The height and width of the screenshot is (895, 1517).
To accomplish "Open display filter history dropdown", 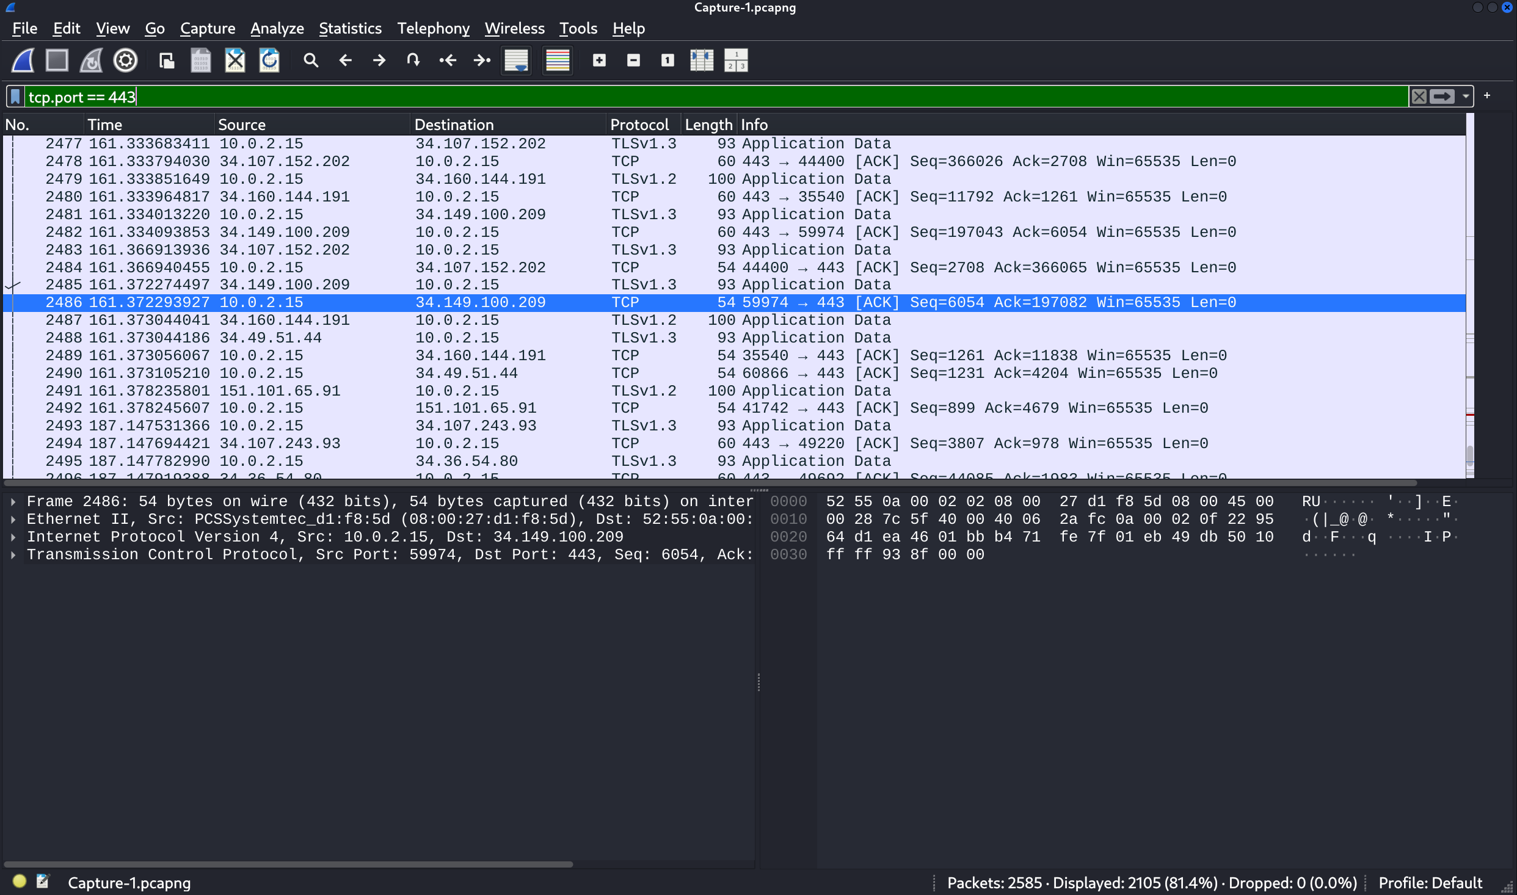I will pyautogui.click(x=1465, y=96).
